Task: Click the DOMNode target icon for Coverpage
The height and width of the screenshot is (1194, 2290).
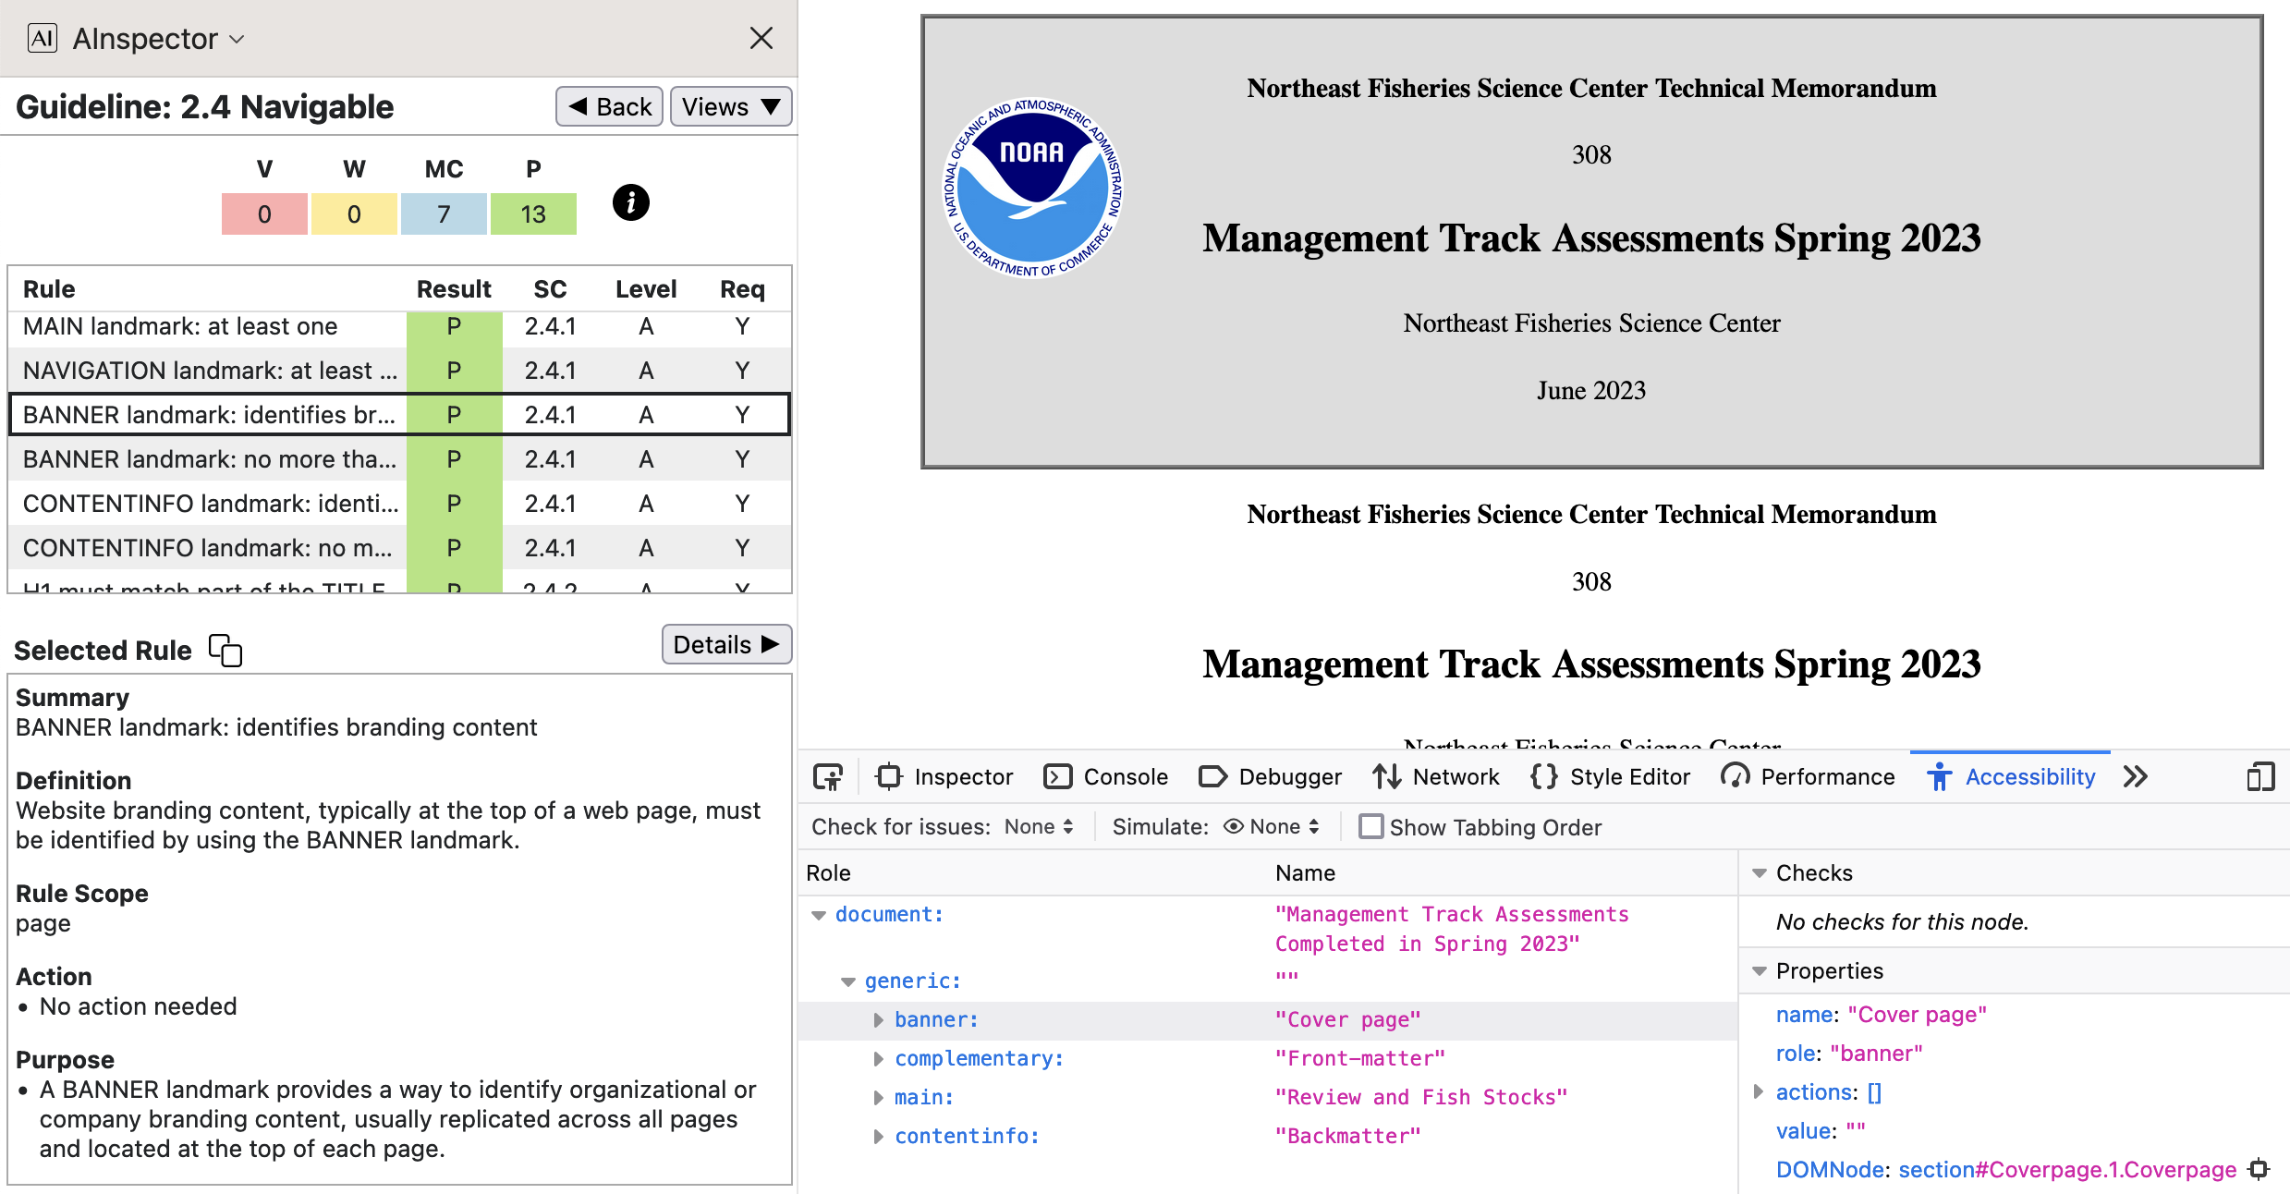Action: (x=2259, y=1169)
